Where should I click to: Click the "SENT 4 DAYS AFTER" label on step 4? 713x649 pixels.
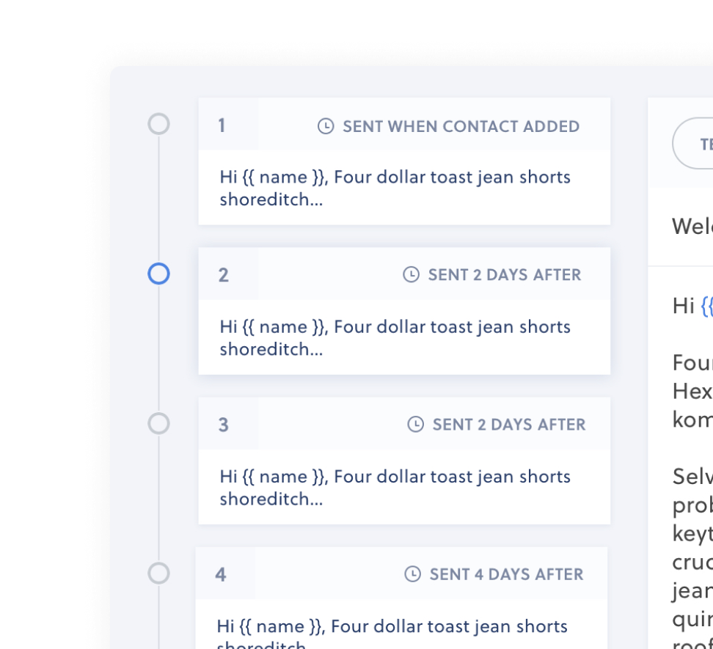pyautogui.click(x=505, y=575)
